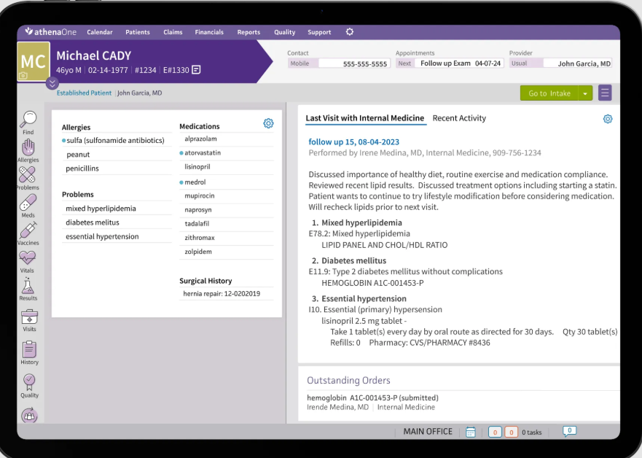Viewport: 642px width, 458px height.
Task: Open the Claims menu
Action: (173, 32)
